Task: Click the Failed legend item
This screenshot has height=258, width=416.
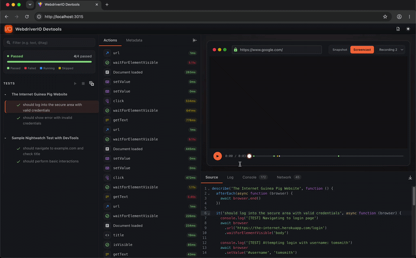Action: click(30, 68)
